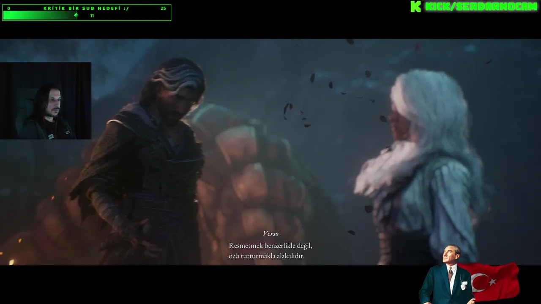
Task: Click the green diamond progress marker
Action: pyautogui.click(x=76, y=16)
